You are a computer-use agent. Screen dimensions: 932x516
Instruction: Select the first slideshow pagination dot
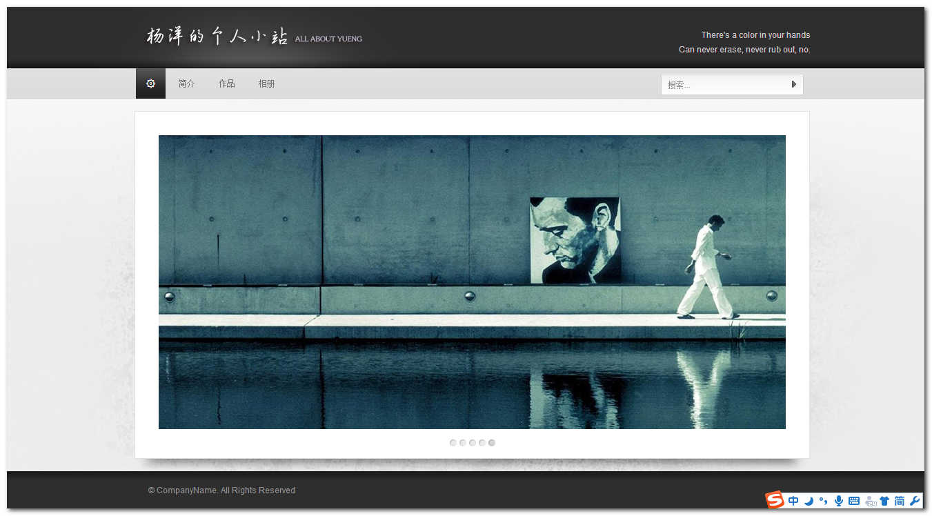(x=453, y=443)
